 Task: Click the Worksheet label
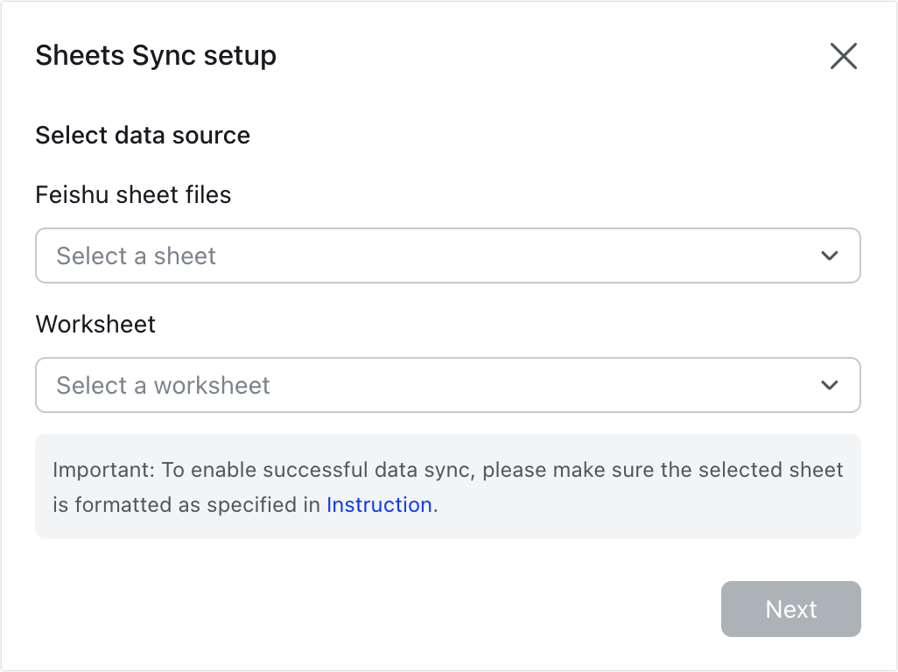point(95,324)
